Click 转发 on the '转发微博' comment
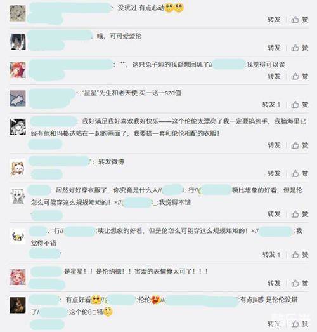317x332 pixels. click(274, 173)
